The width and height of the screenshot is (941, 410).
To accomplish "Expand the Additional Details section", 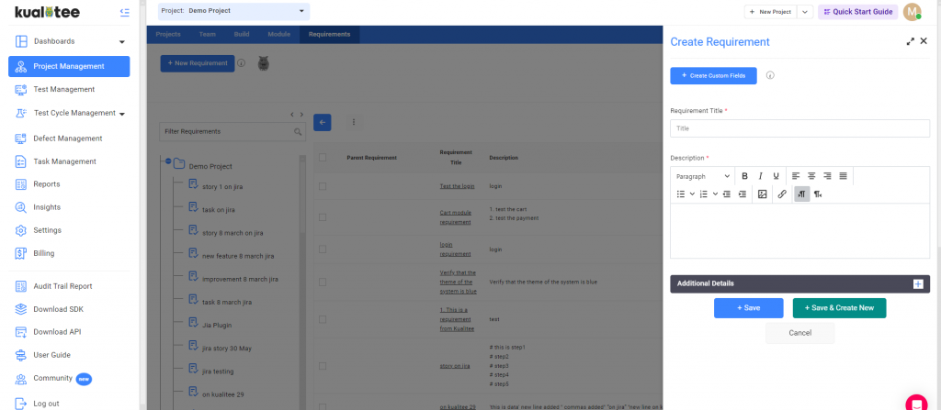I will pos(917,284).
